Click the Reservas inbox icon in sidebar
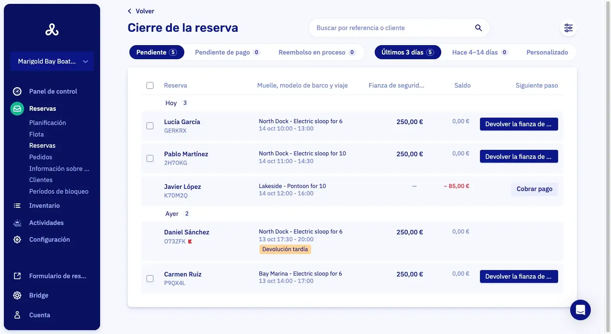This screenshot has height=334, width=611. point(17,109)
